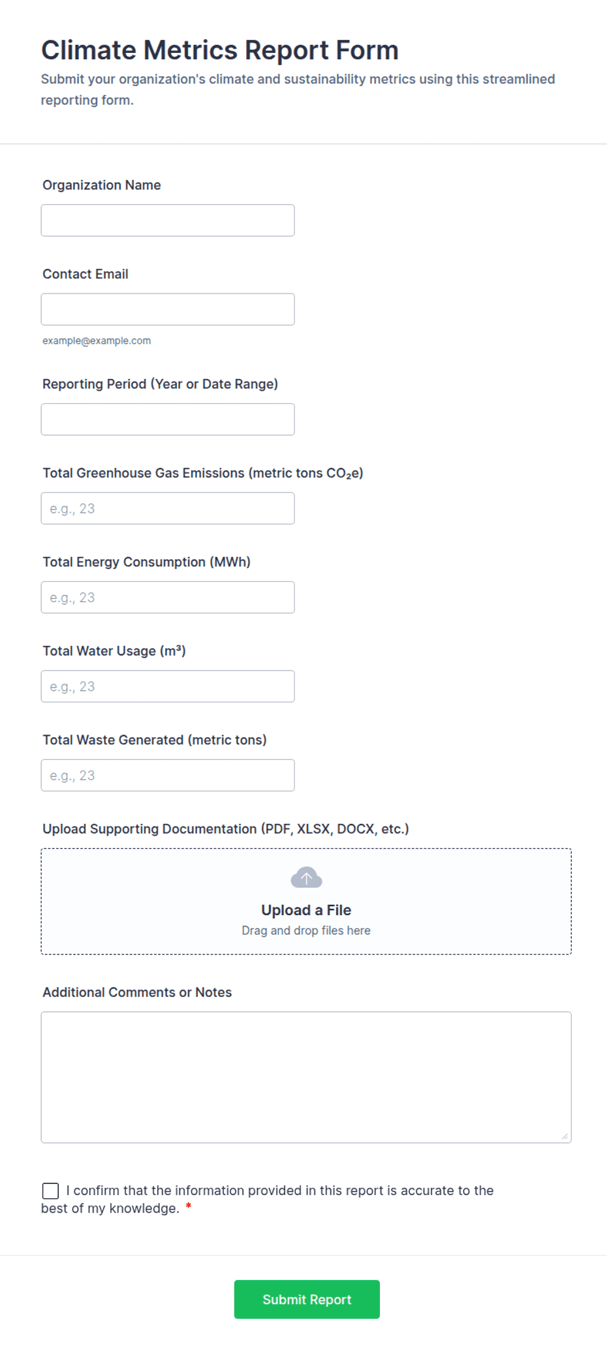Select the Total Waste Generated input
607x1351 pixels.
(168, 776)
